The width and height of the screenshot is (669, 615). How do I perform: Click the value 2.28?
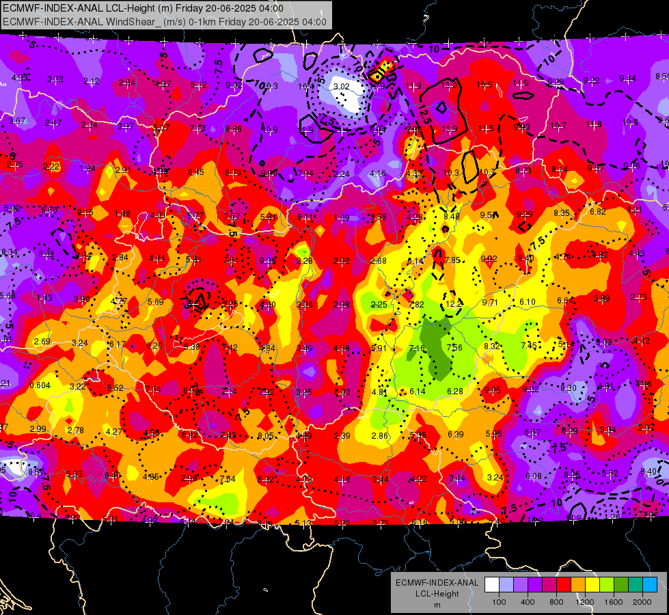[x=304, y=261]
